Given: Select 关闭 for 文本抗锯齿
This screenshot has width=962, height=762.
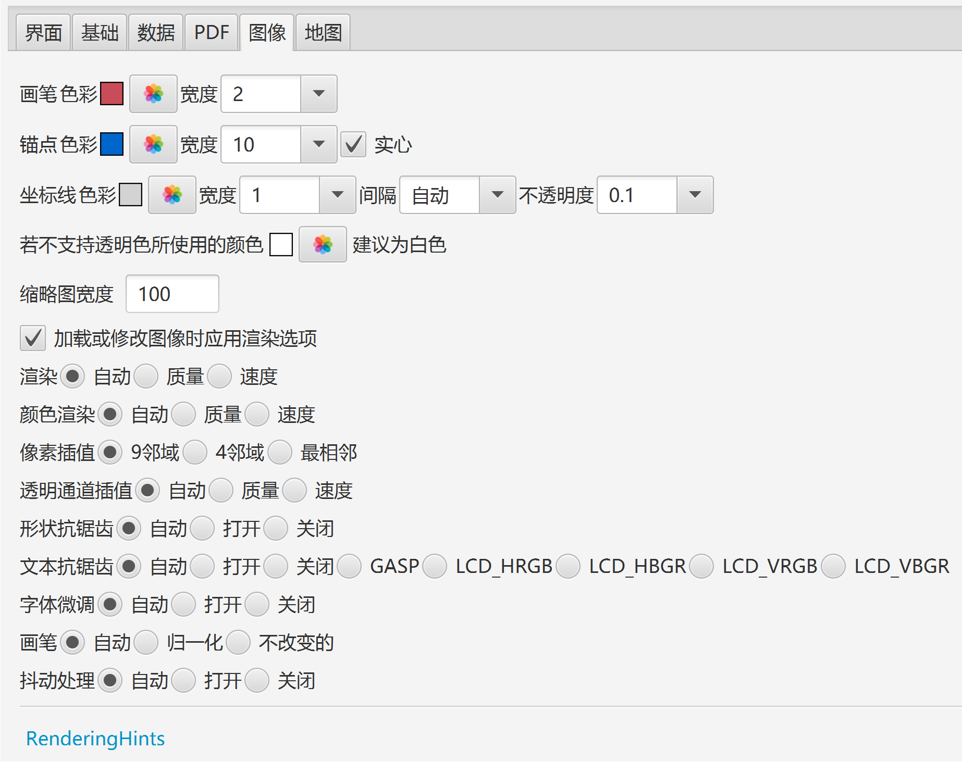Looking at the screenshot, I should (276, 566).
